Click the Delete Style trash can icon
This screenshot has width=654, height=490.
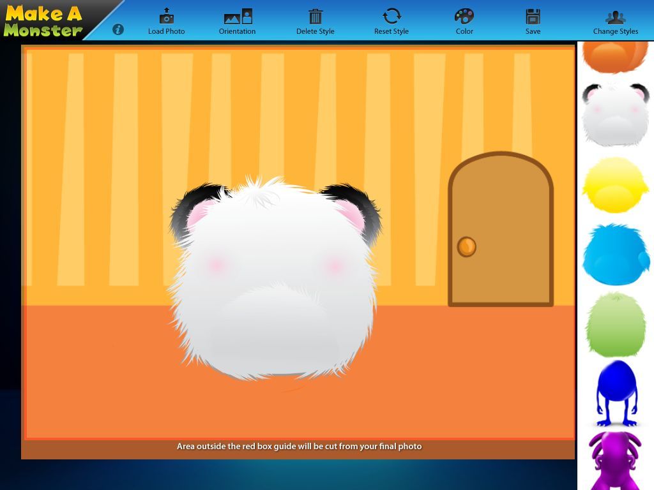click(316, 17)
